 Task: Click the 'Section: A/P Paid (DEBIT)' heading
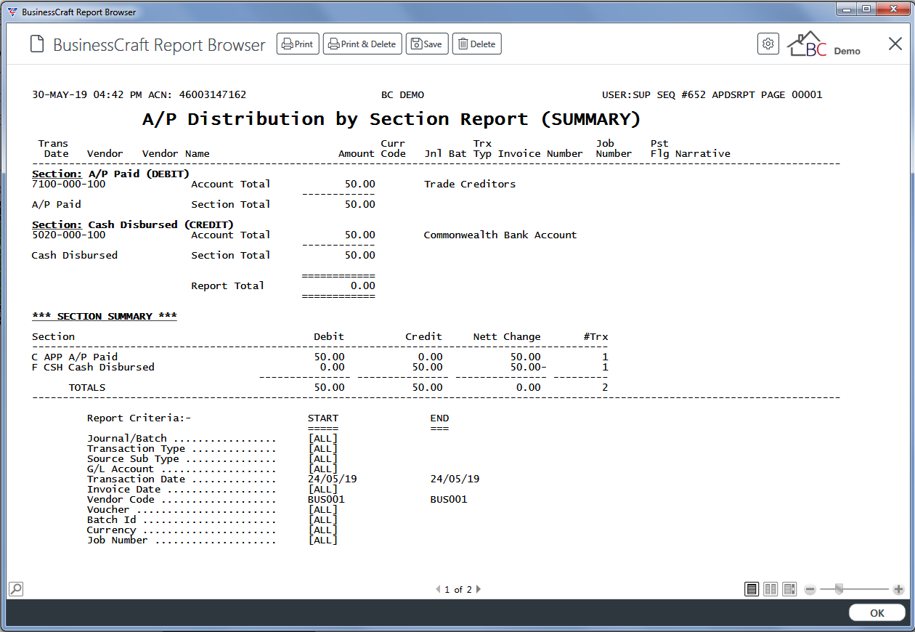pos(110,174)
